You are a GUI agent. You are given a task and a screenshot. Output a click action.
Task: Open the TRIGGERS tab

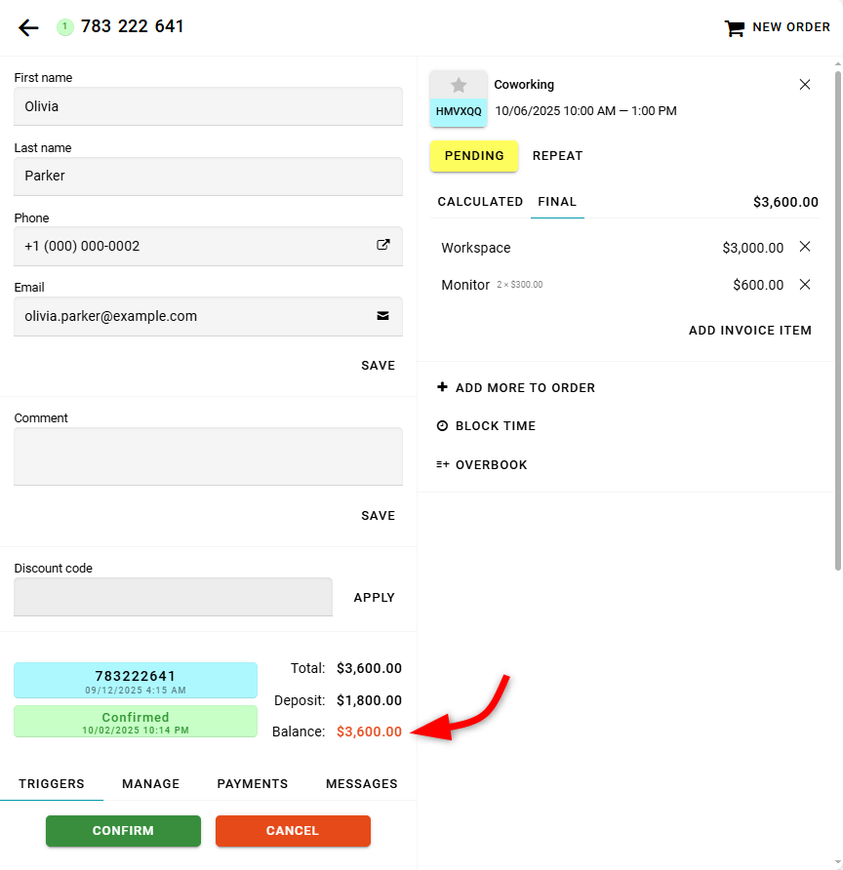[x=52, y=784]
